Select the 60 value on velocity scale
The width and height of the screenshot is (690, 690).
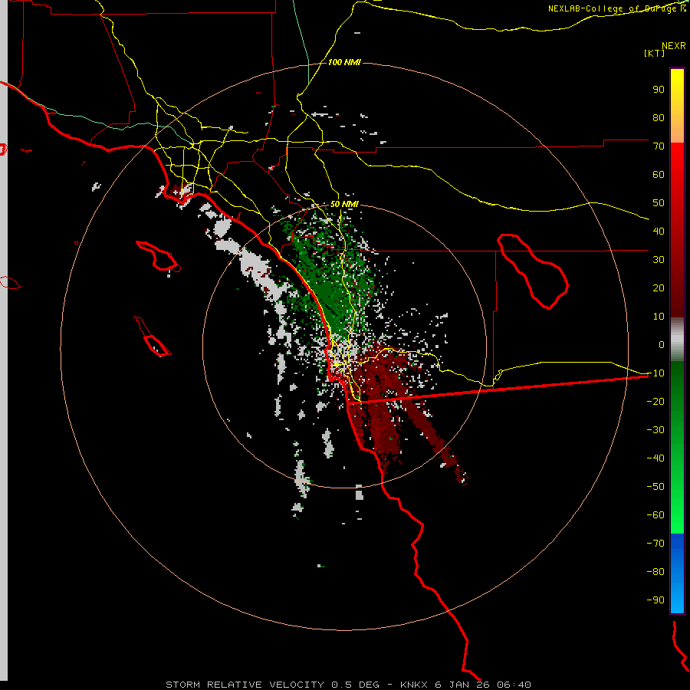click(659, 174)
